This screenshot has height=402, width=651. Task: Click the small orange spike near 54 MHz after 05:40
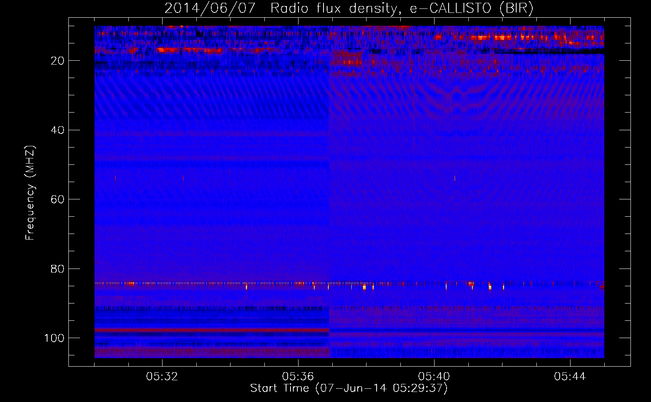[x=455, y=178]
